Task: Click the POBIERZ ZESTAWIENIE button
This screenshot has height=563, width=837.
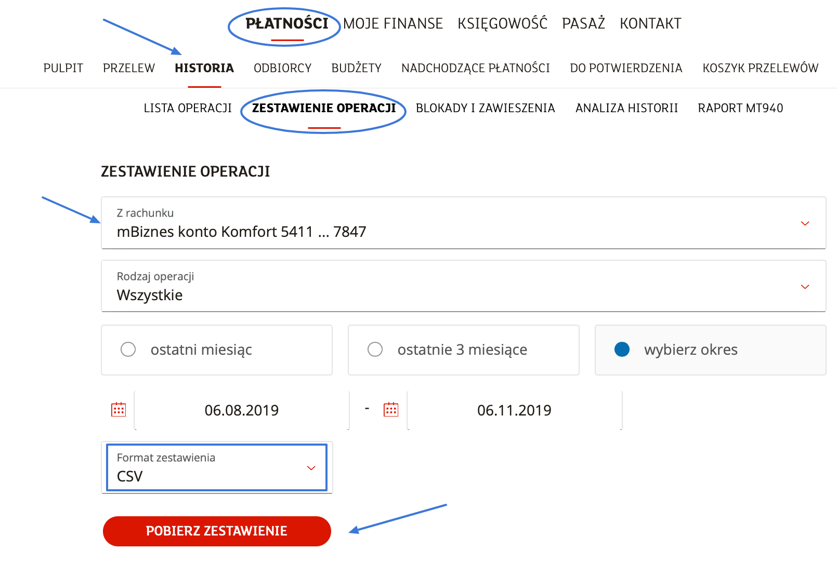Action: tap(217, 531)
